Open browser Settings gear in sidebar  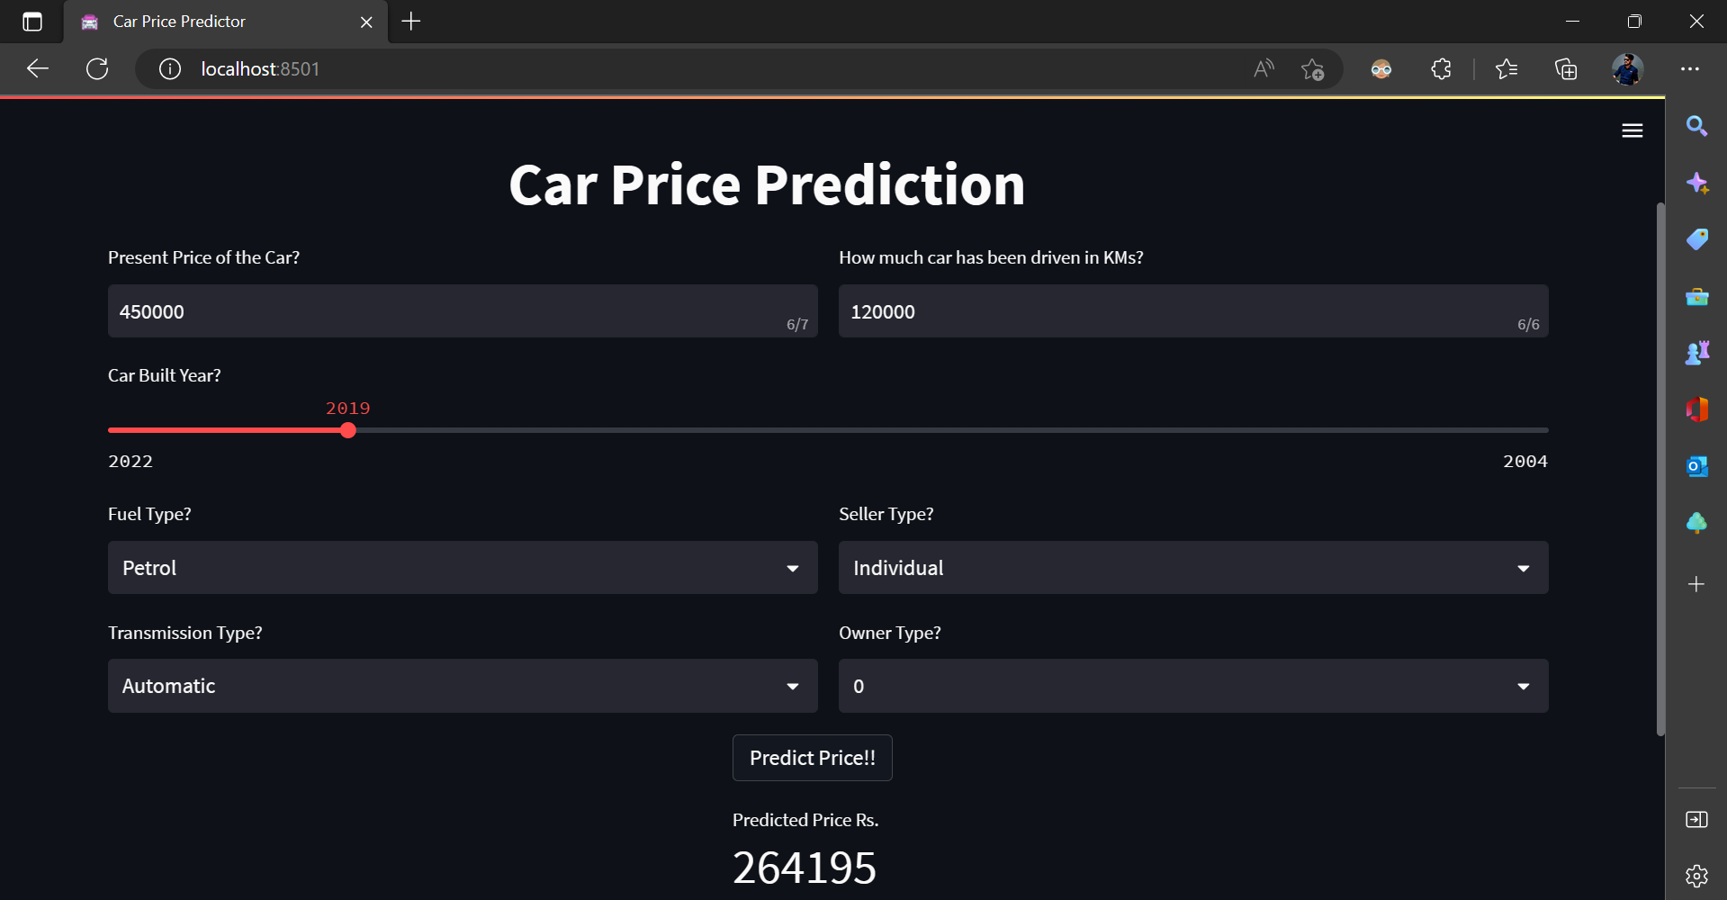[1697, 875]
